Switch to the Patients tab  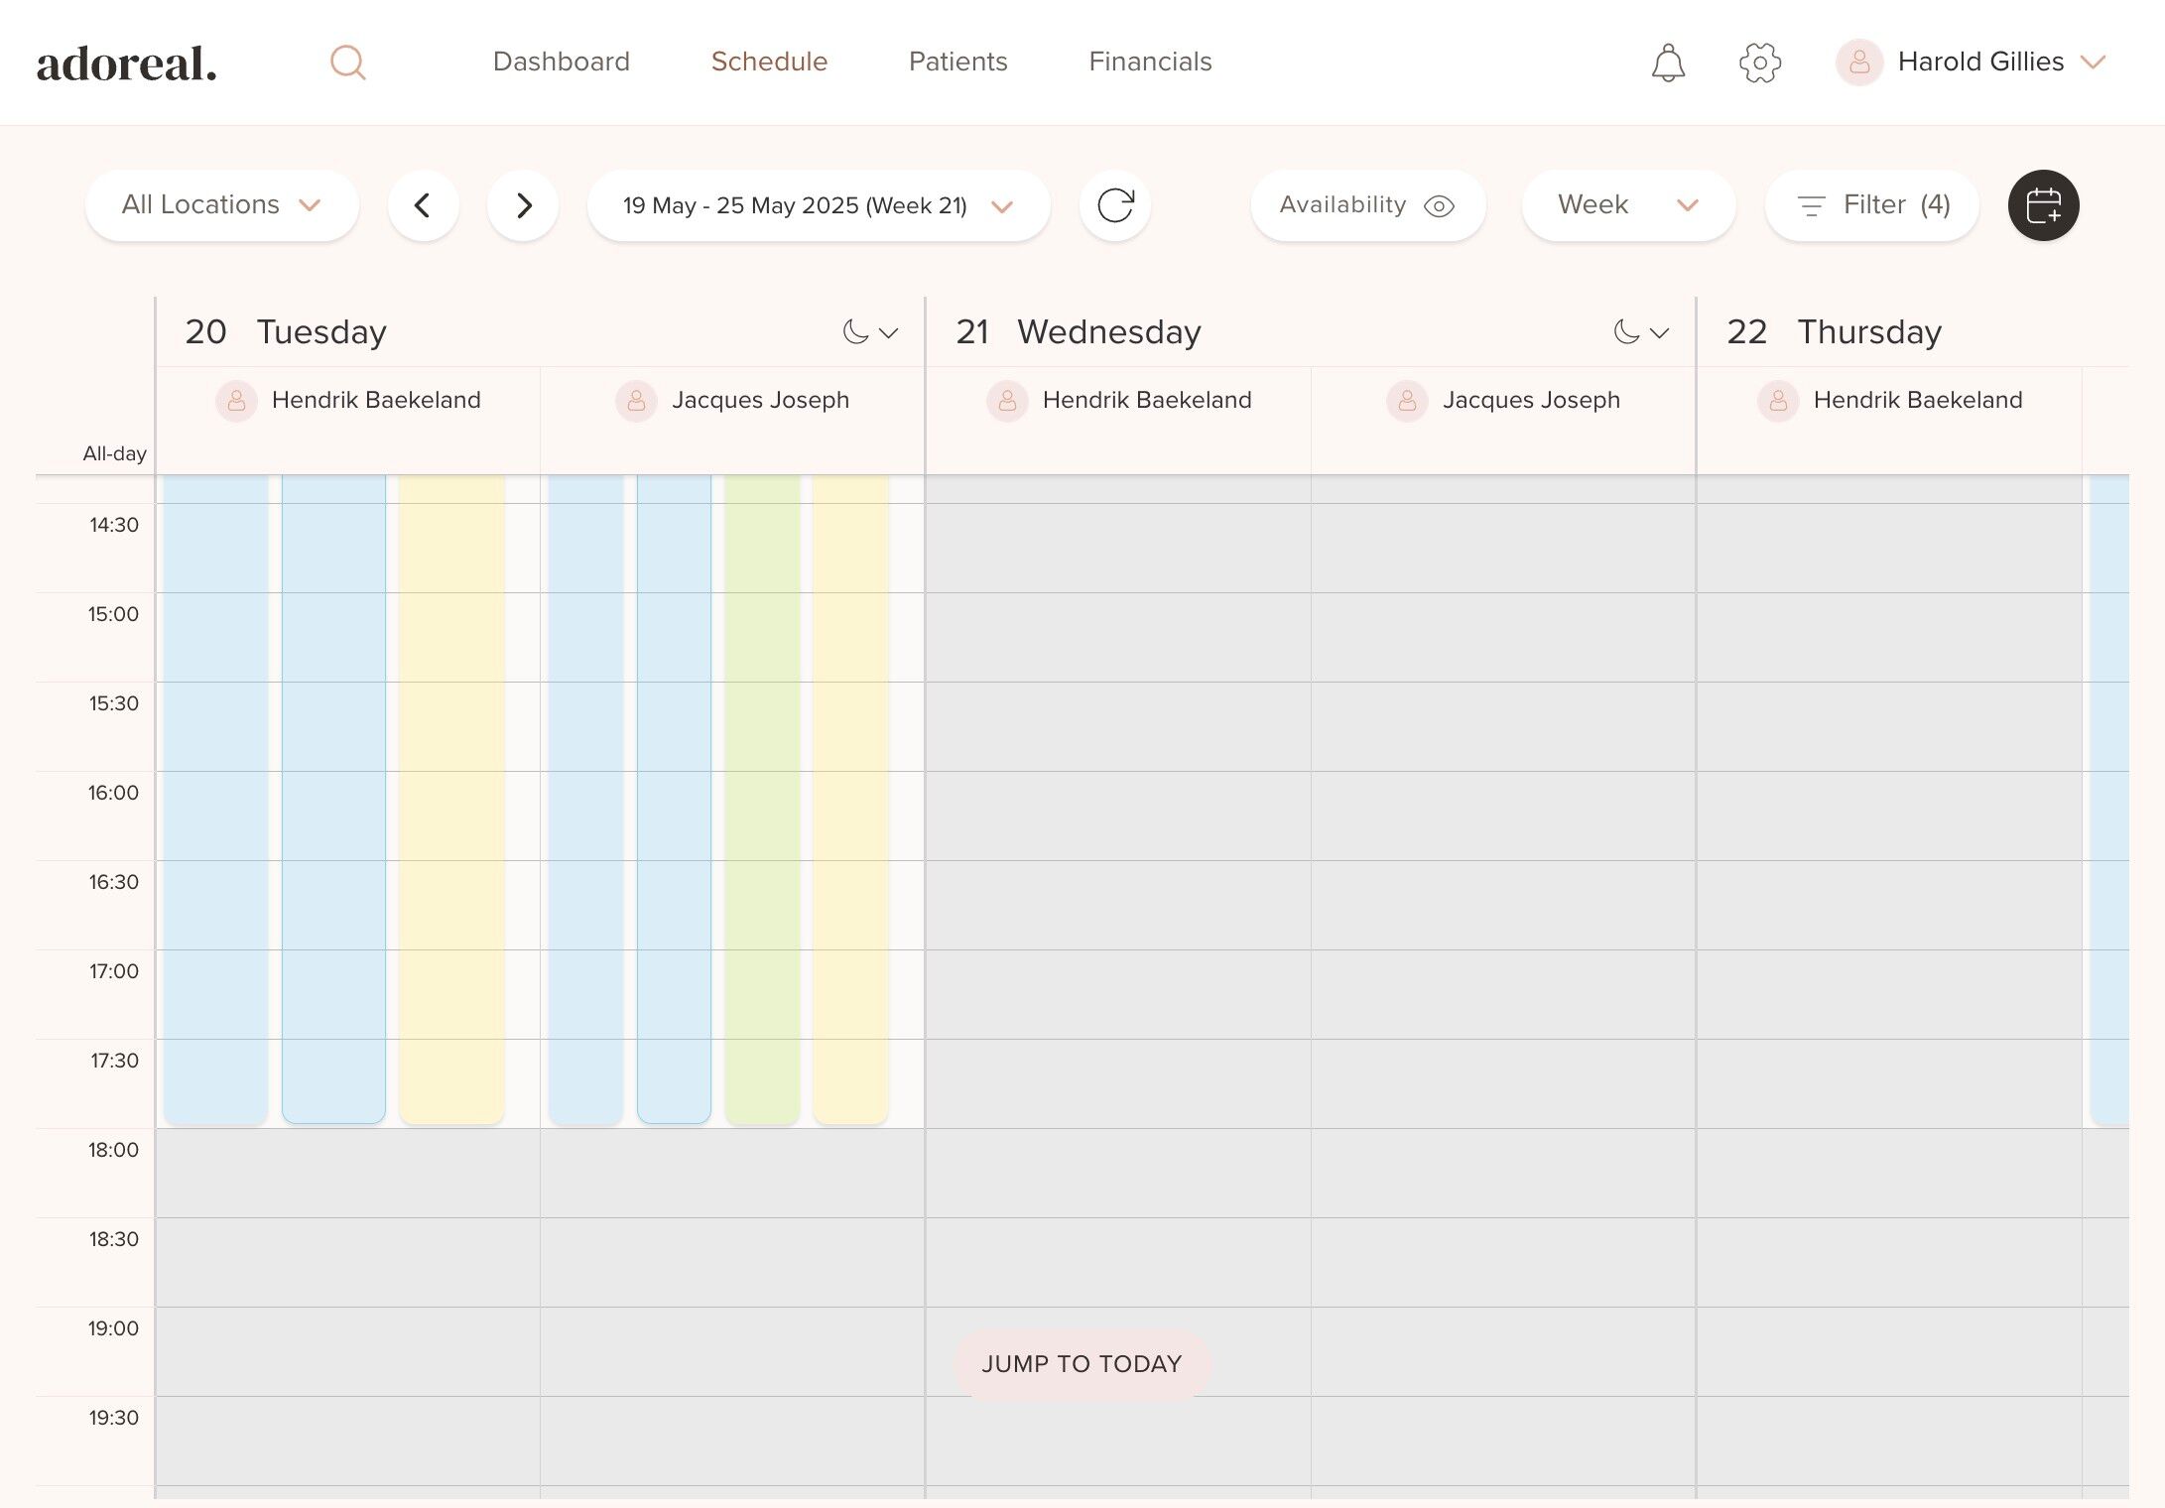[x=957, y=62]
